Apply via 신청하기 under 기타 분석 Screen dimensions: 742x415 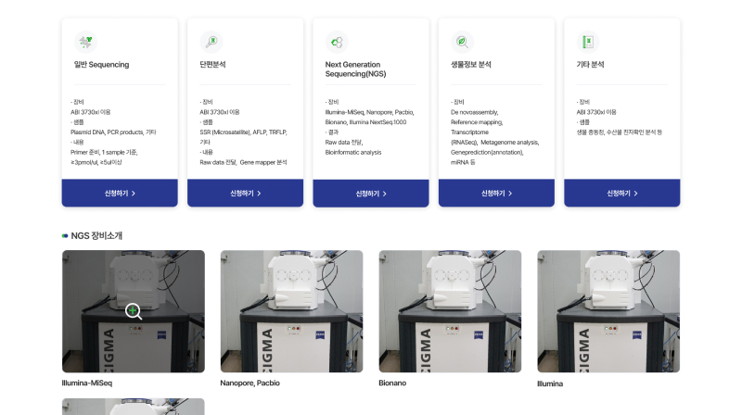(622, 193)
